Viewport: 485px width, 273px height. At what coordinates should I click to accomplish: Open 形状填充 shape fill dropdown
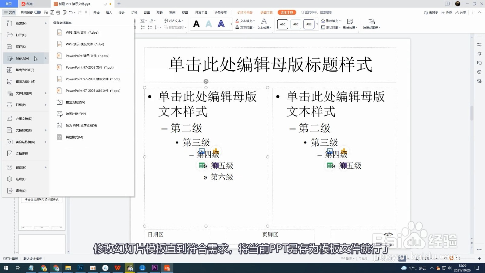[x=331, y=21]
